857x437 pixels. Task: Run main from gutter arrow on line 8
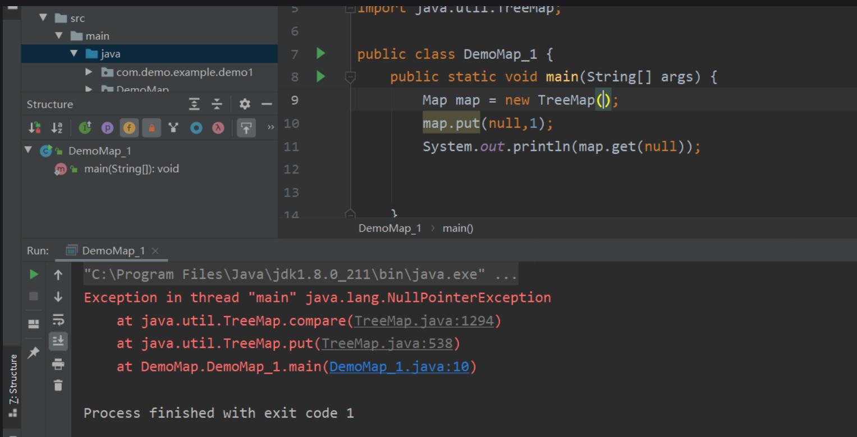pyautogui.click(x=320, y=76)
